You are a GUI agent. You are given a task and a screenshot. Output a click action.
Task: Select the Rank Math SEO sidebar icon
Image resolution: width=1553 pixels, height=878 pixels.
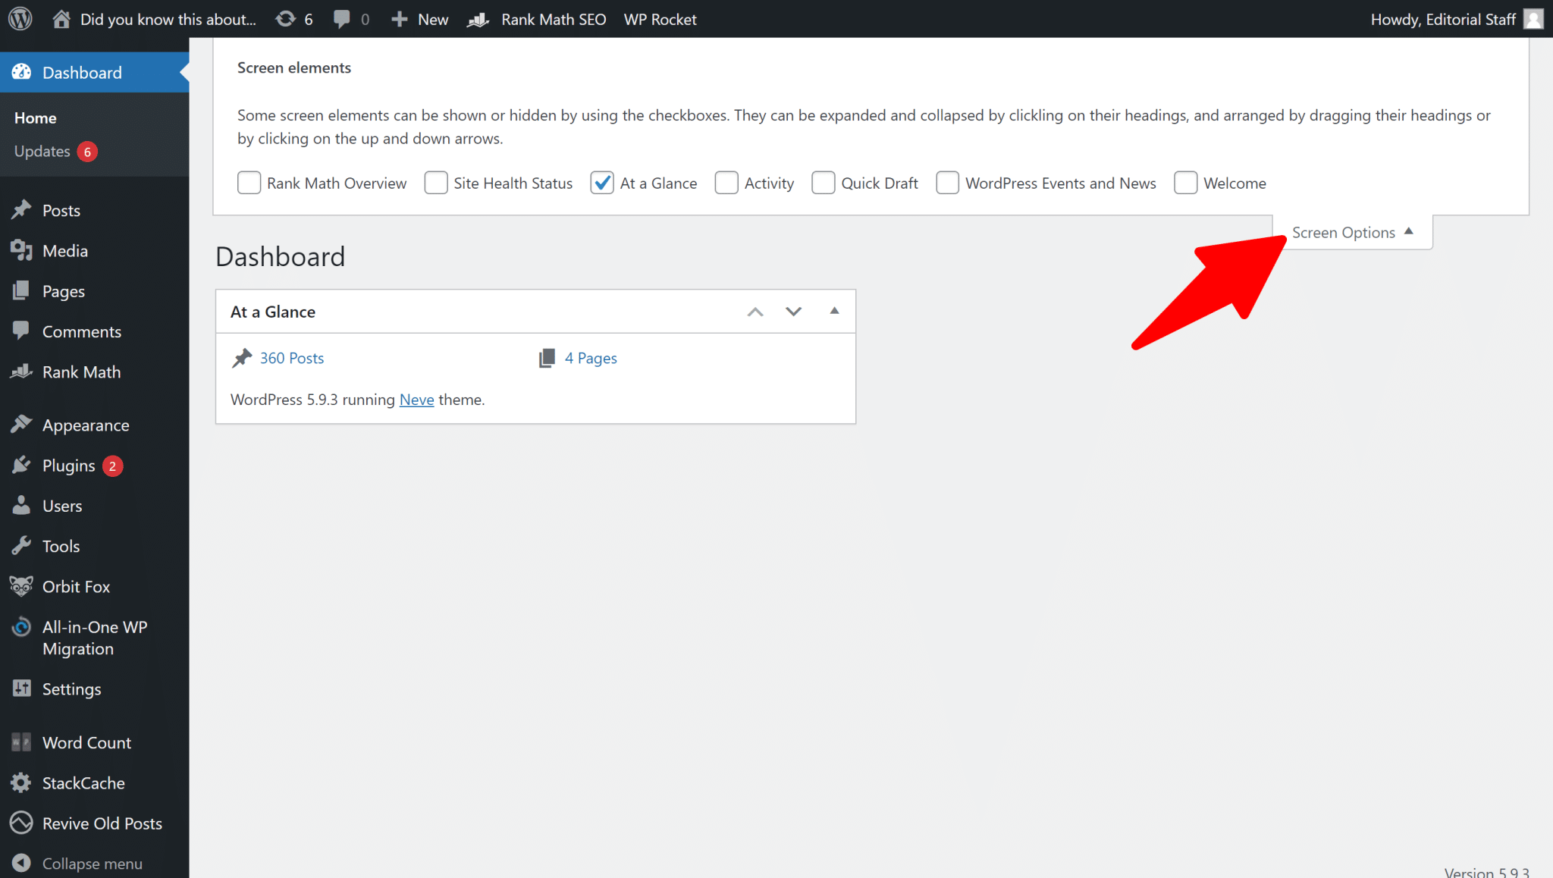pyautogui.click(x=22, y=372)
